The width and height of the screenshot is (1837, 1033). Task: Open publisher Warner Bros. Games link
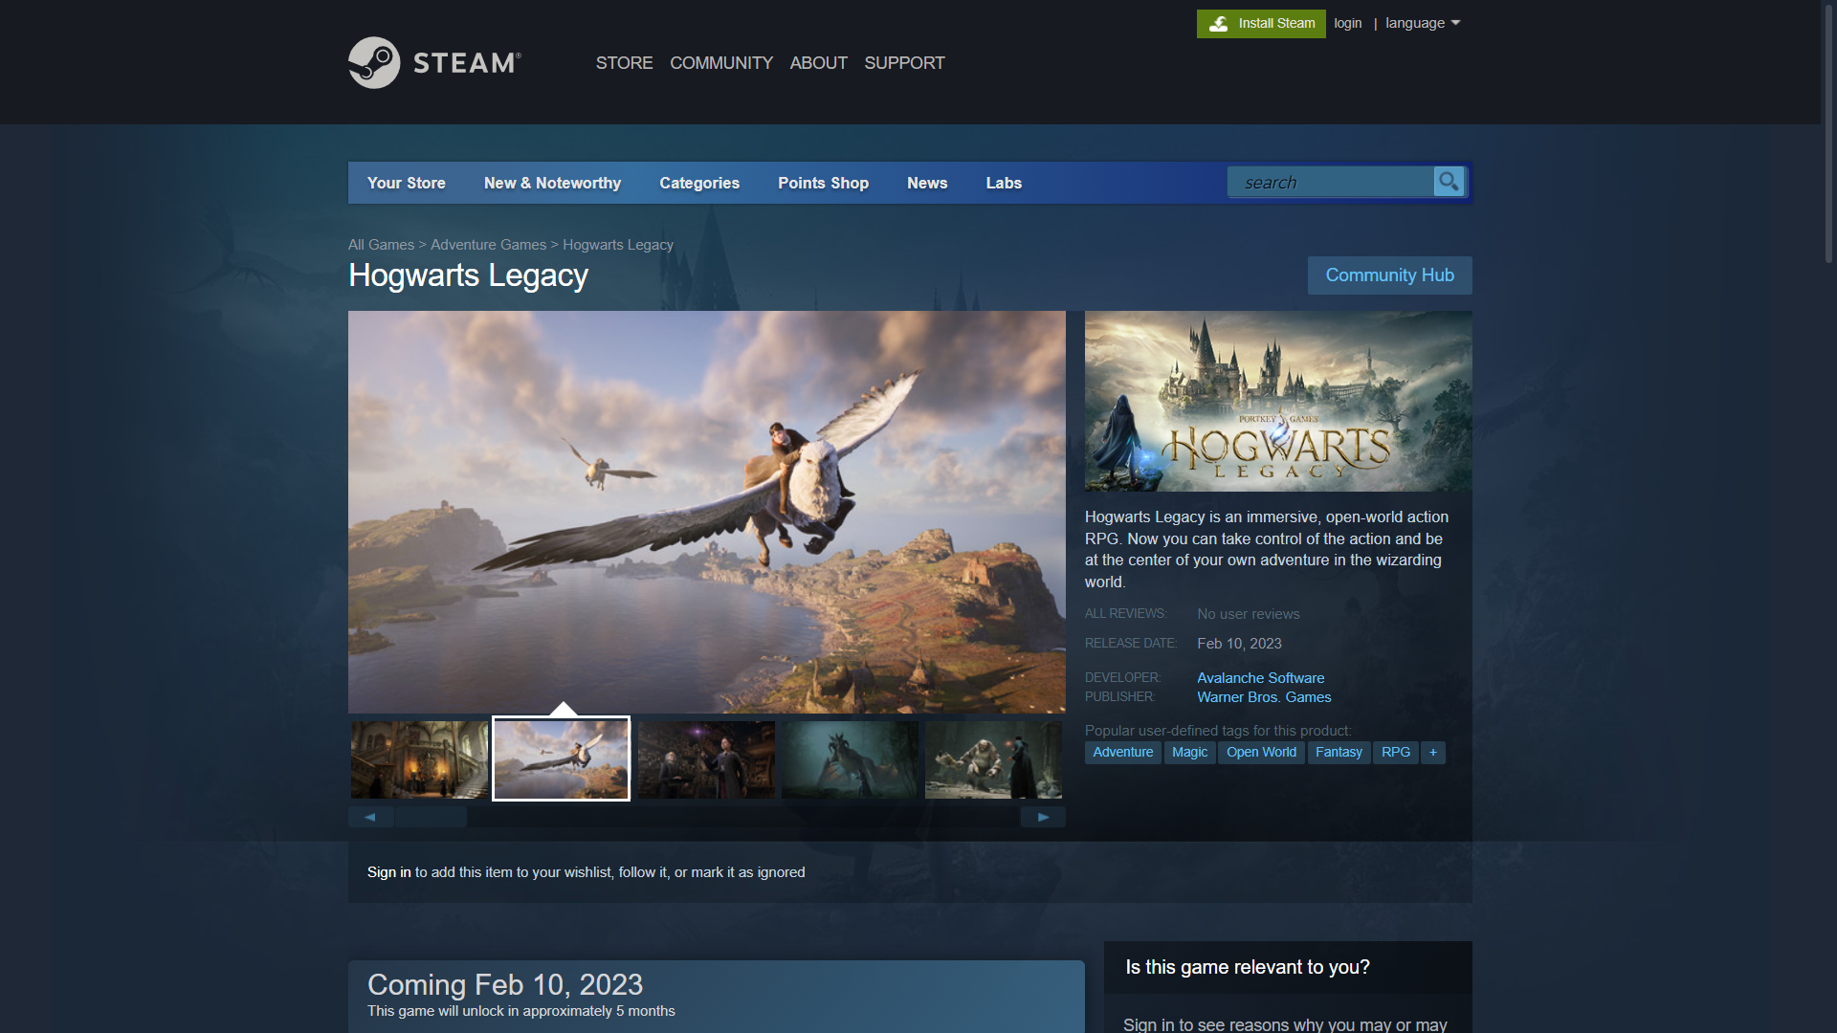(1264, 697)
